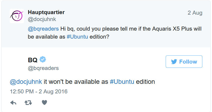
Task: Like the tweet with heart icon
Action: 44,102
